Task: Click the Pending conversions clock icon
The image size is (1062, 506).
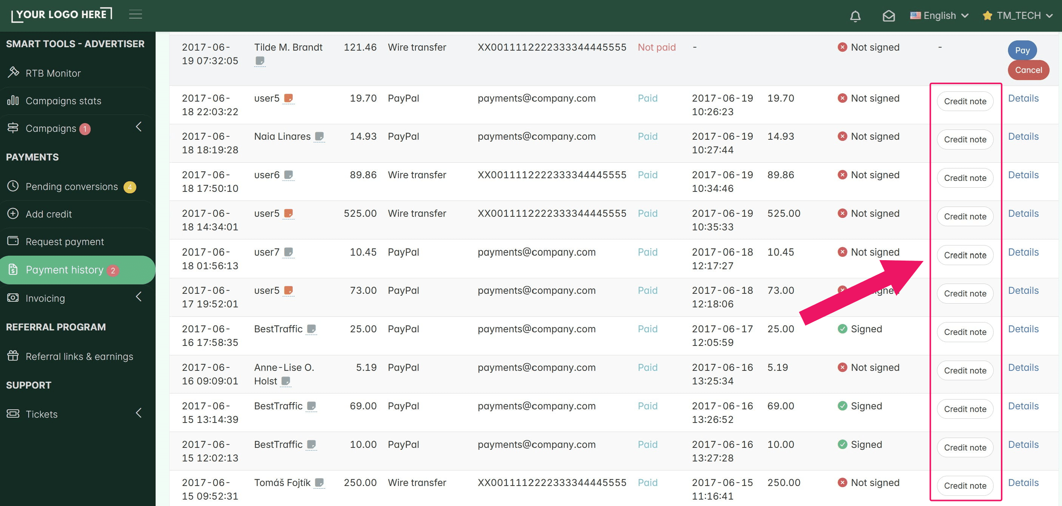Action: pyautogui.click(x=13, y=186)
